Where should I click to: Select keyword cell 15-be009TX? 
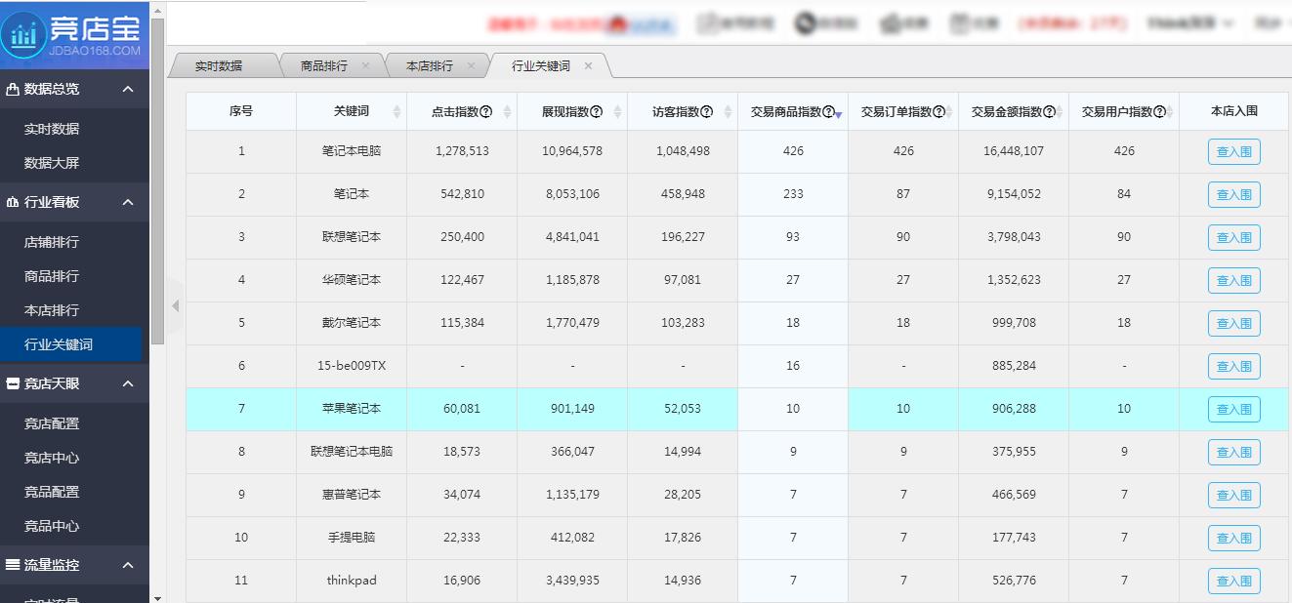[352, 366]
